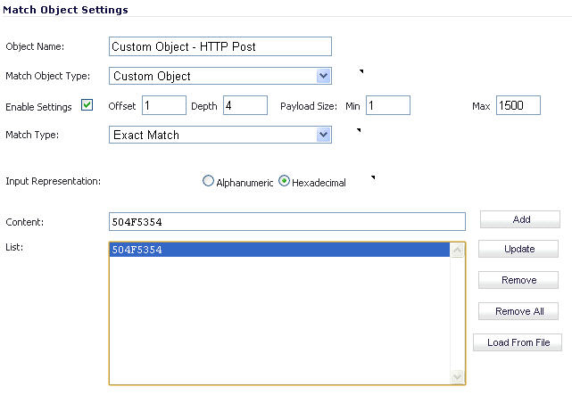The width and height of the screenshot is (572, 395).
Task: Toggle the Enable Settings checkbox
Action: (87, 105)
